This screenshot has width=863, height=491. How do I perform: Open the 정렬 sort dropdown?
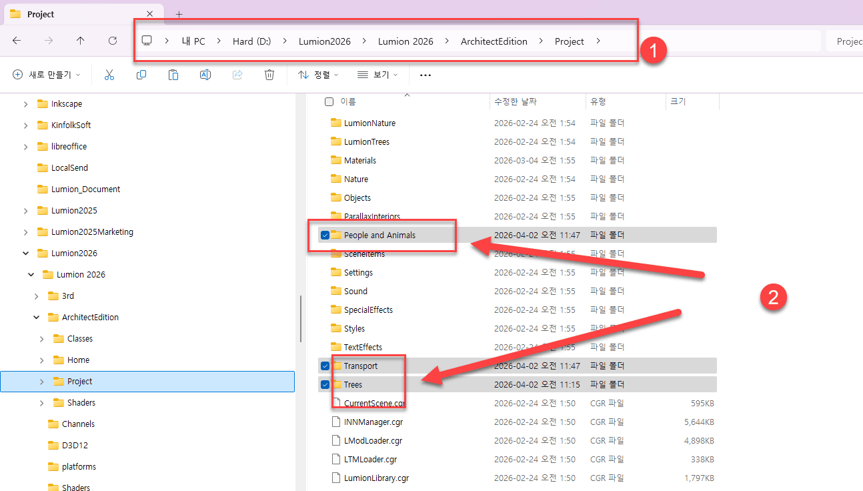click(x=318, y=75)
